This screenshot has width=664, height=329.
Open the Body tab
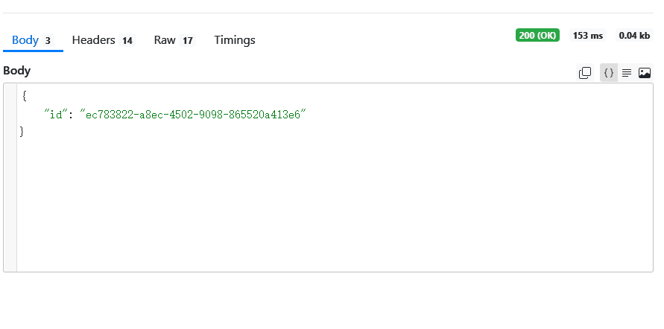click(25, 40)
